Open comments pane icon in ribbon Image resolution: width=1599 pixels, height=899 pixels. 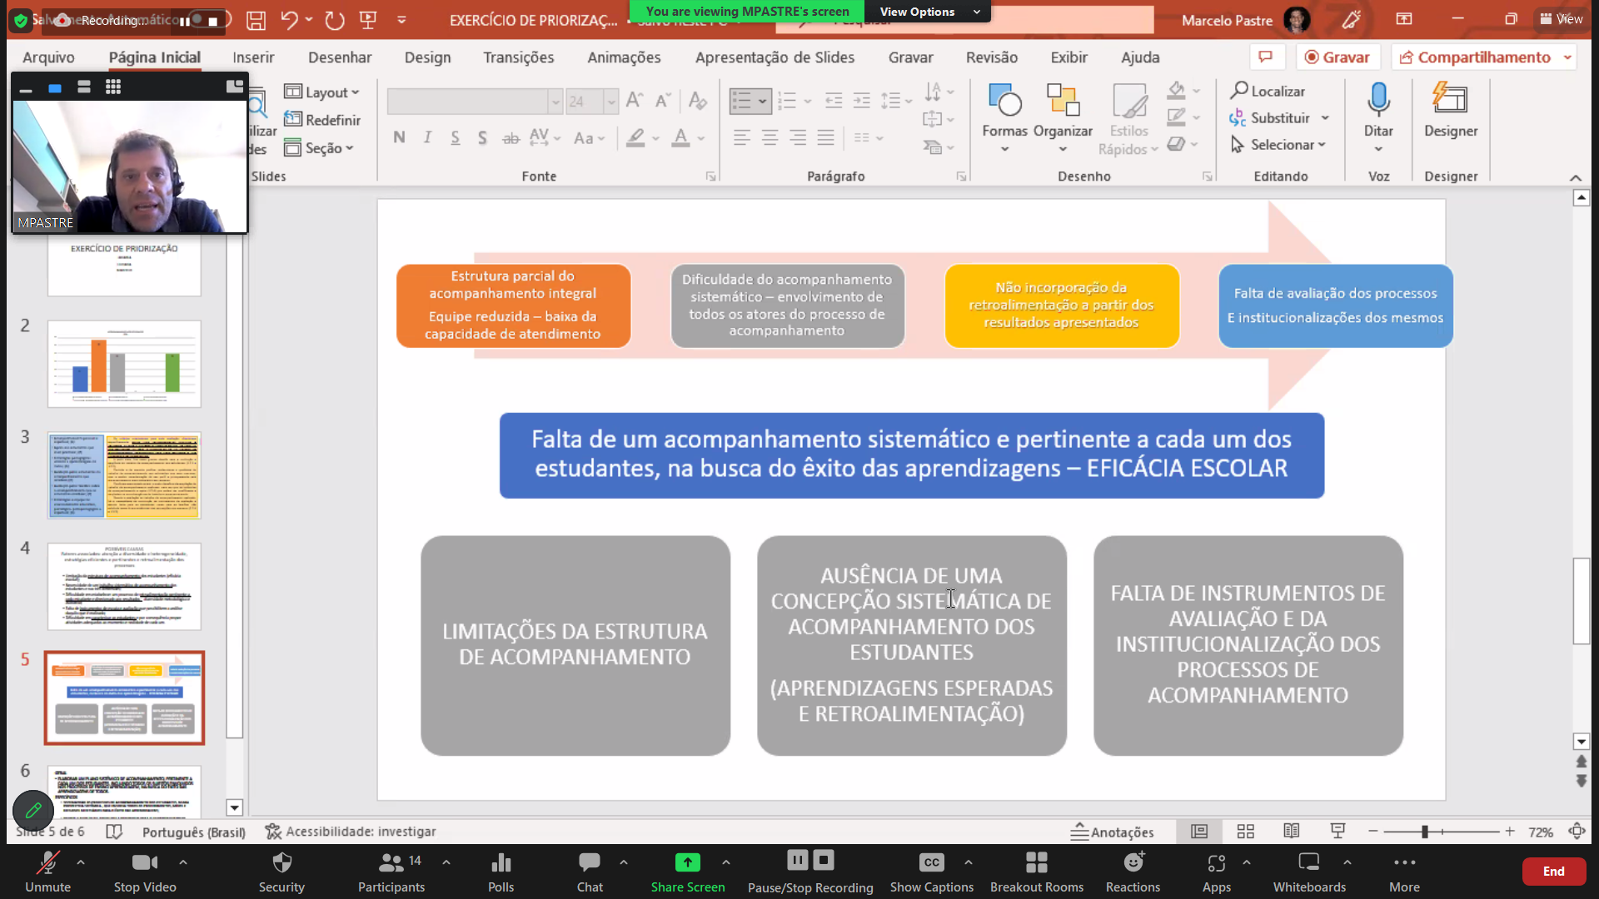click(x=1266, y=57)
